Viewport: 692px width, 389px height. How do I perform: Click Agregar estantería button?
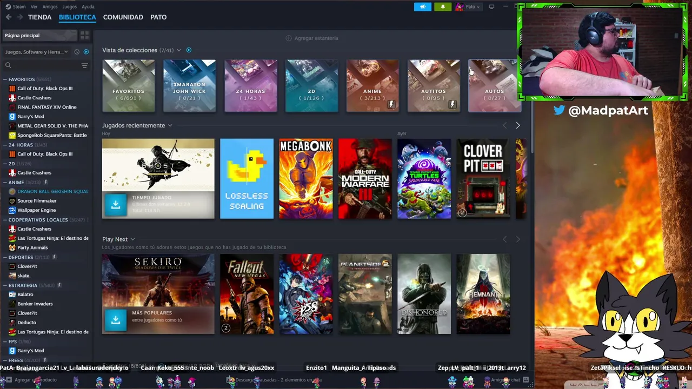(x=312, y=38)
